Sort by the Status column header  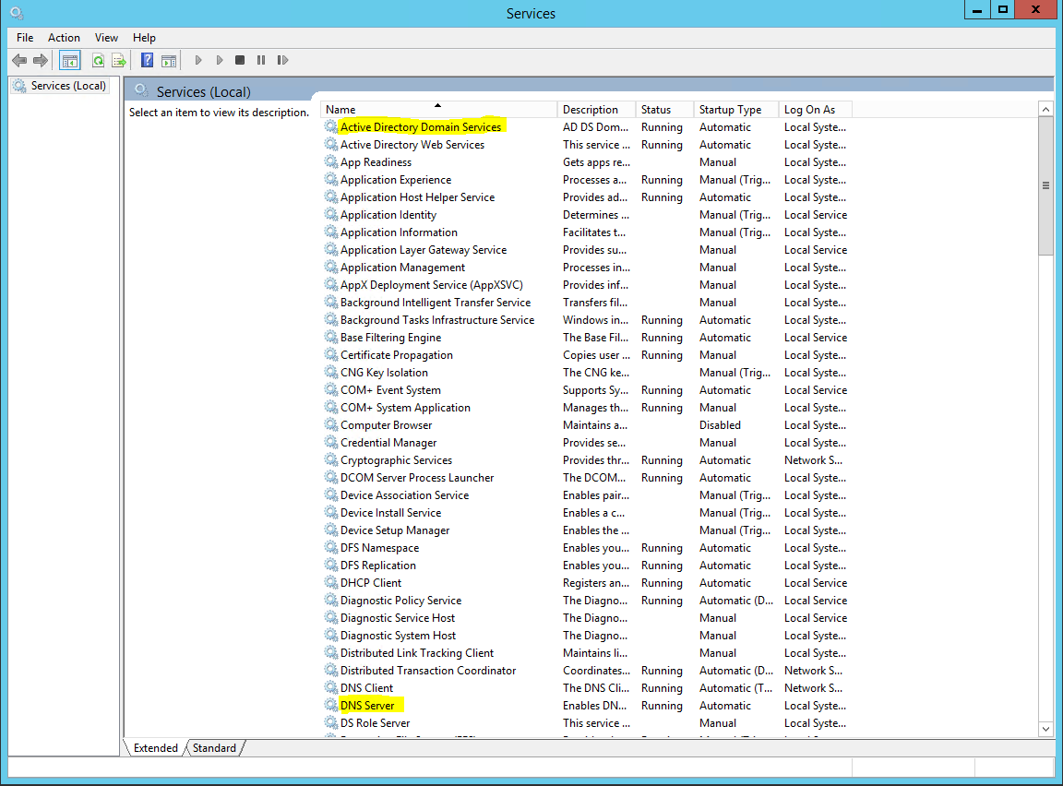665,109
